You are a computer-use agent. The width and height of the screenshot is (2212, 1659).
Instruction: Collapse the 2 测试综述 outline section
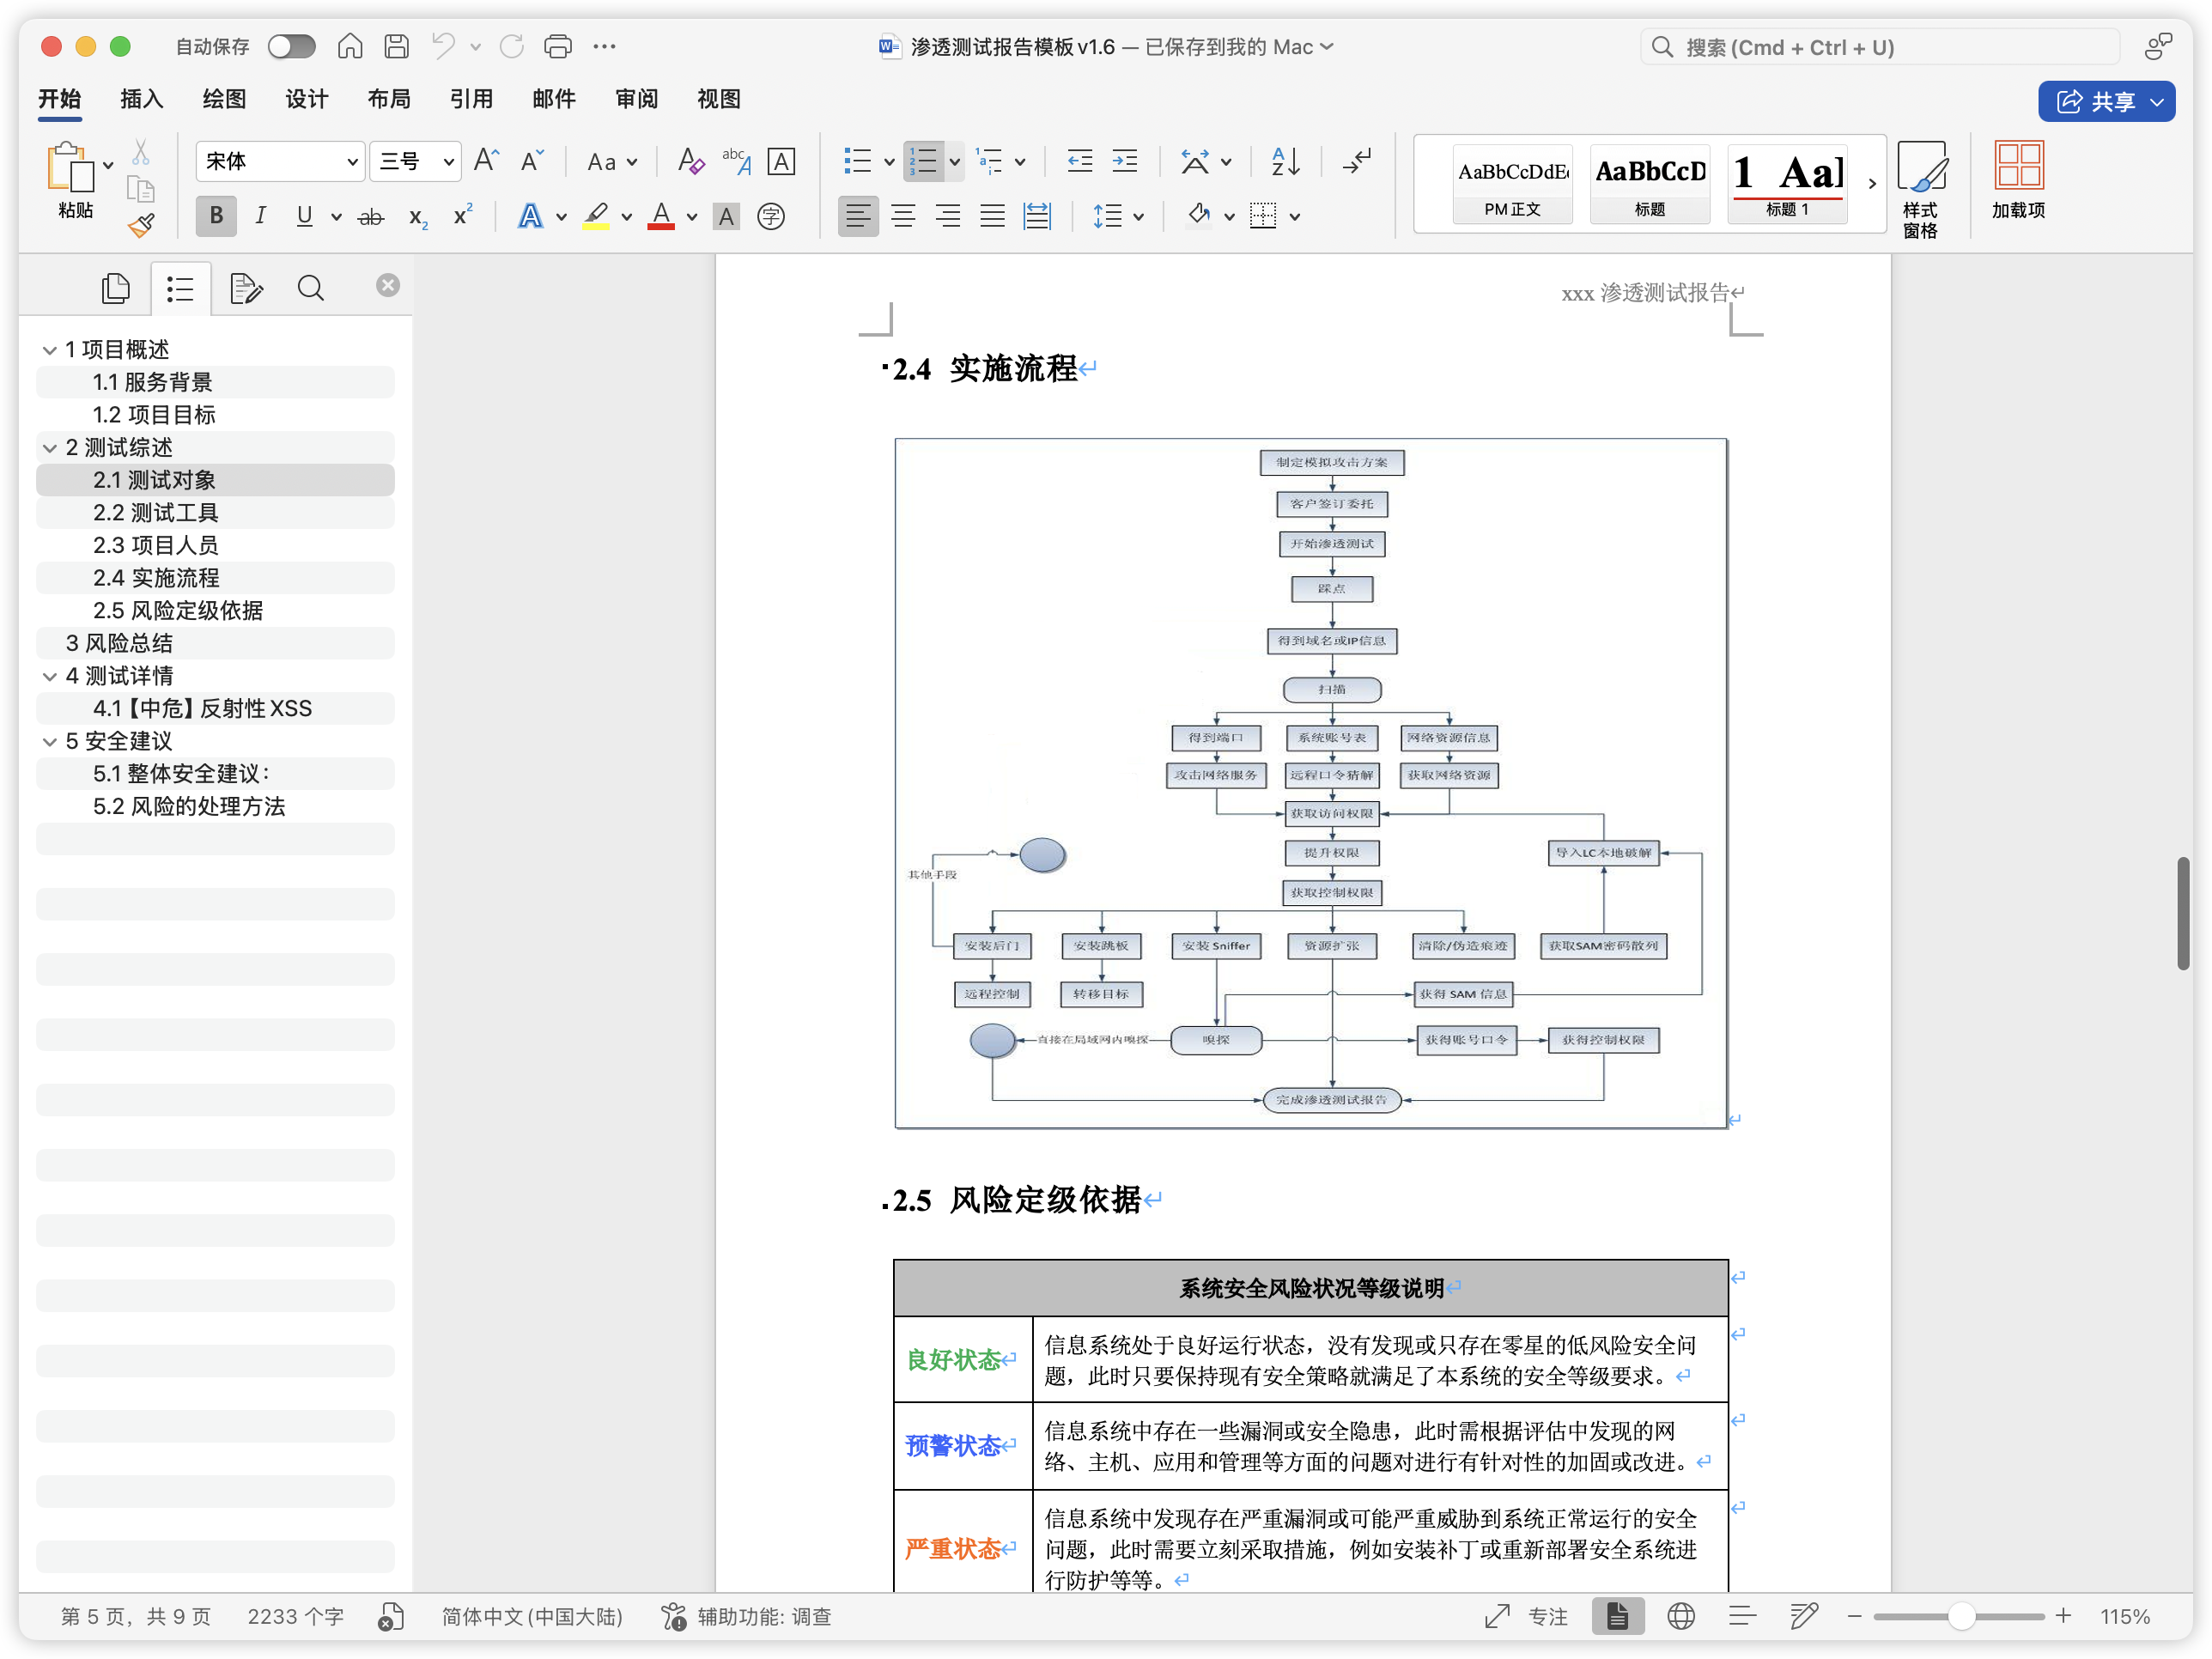pyautogui.click(x=49, y=447)
